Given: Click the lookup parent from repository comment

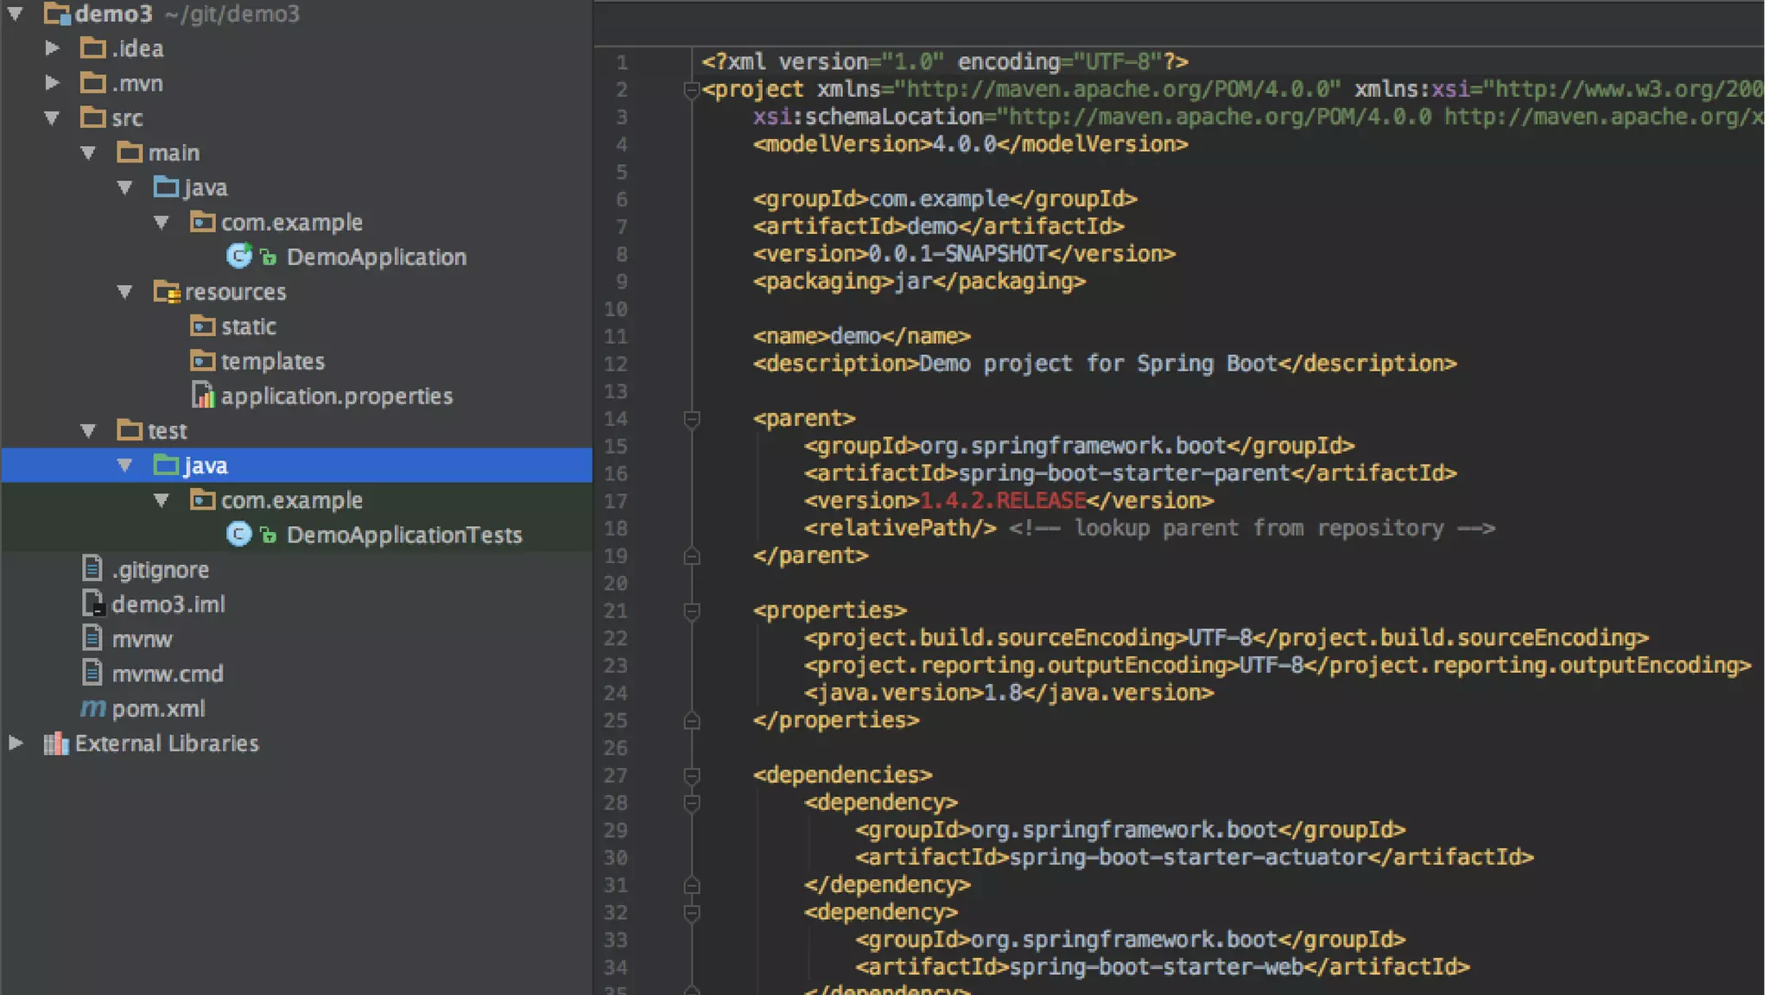Looking at the screenshot, I should pyautogui.click(x=1252, y=529).
